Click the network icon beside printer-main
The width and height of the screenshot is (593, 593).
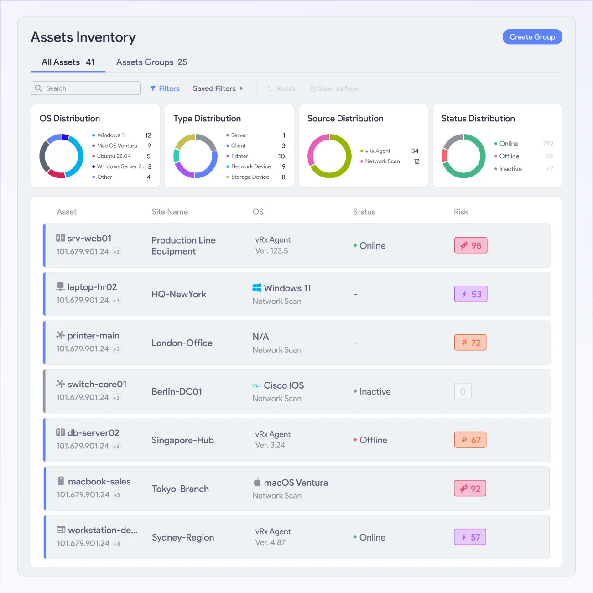coord(60,335)
